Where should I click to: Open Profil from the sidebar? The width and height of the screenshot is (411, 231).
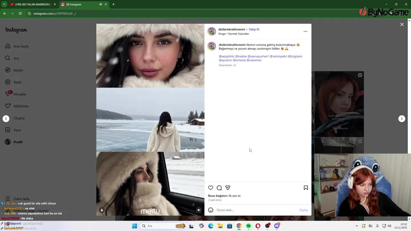coord(14,142)
